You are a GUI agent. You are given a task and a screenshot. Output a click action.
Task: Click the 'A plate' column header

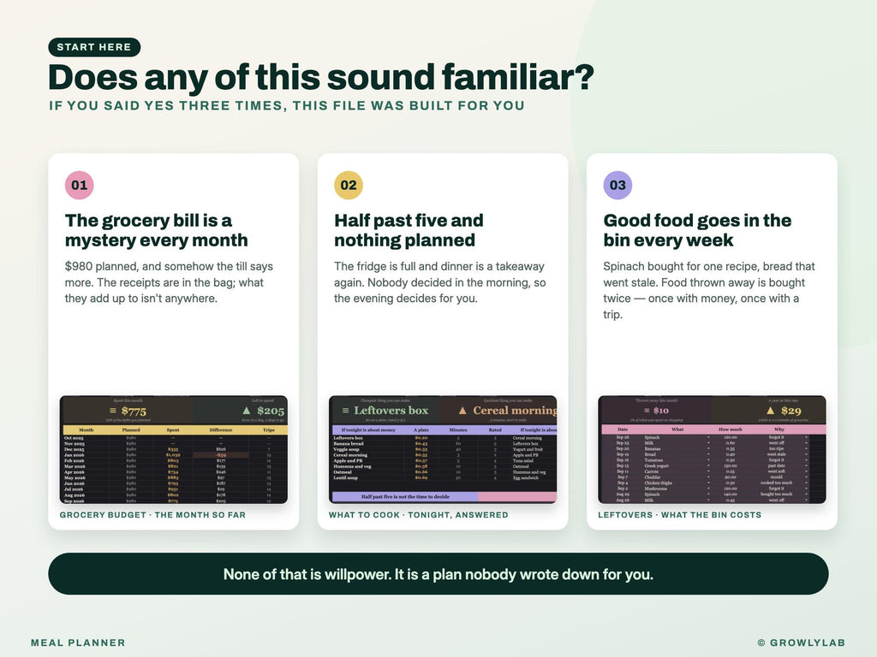pos(421,430)
